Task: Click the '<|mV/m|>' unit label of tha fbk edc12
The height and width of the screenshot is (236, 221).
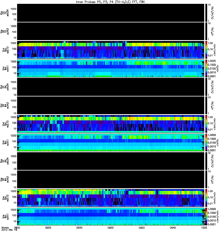Action: pyautogui.click(x=215, y=50)
